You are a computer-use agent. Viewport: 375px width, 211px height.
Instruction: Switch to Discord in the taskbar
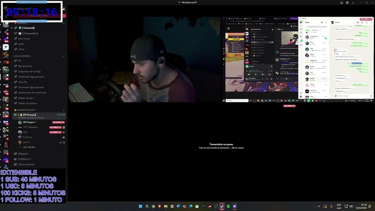pyautogui.click(x=234, y=206)
